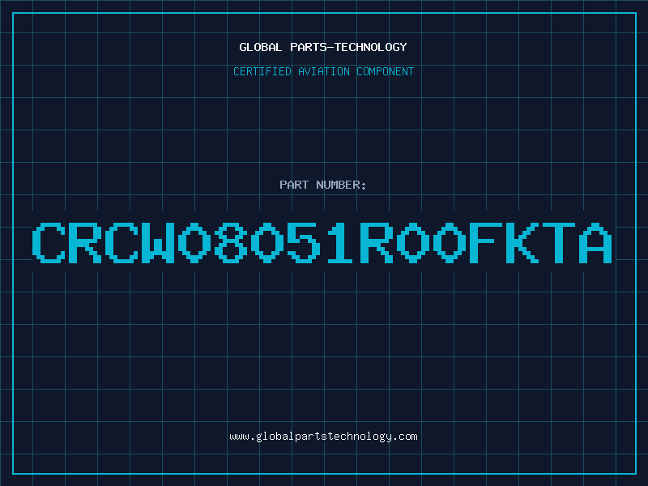Click the letter F in the part number
Viewport: 648px width, 486px height.
[485, 242]
